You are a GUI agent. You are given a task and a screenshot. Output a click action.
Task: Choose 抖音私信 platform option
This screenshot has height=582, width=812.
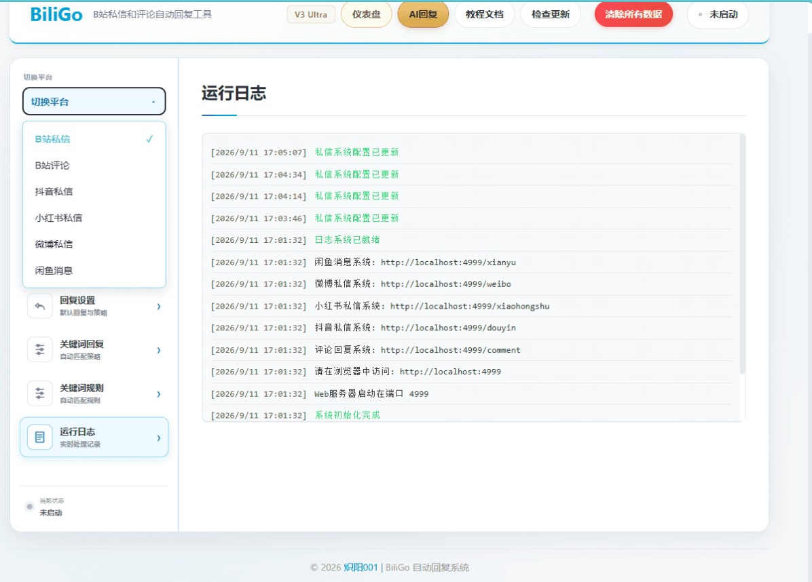click(x=94, y=191)
